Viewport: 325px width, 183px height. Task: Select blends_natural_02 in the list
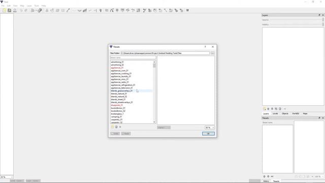point(119,97)
